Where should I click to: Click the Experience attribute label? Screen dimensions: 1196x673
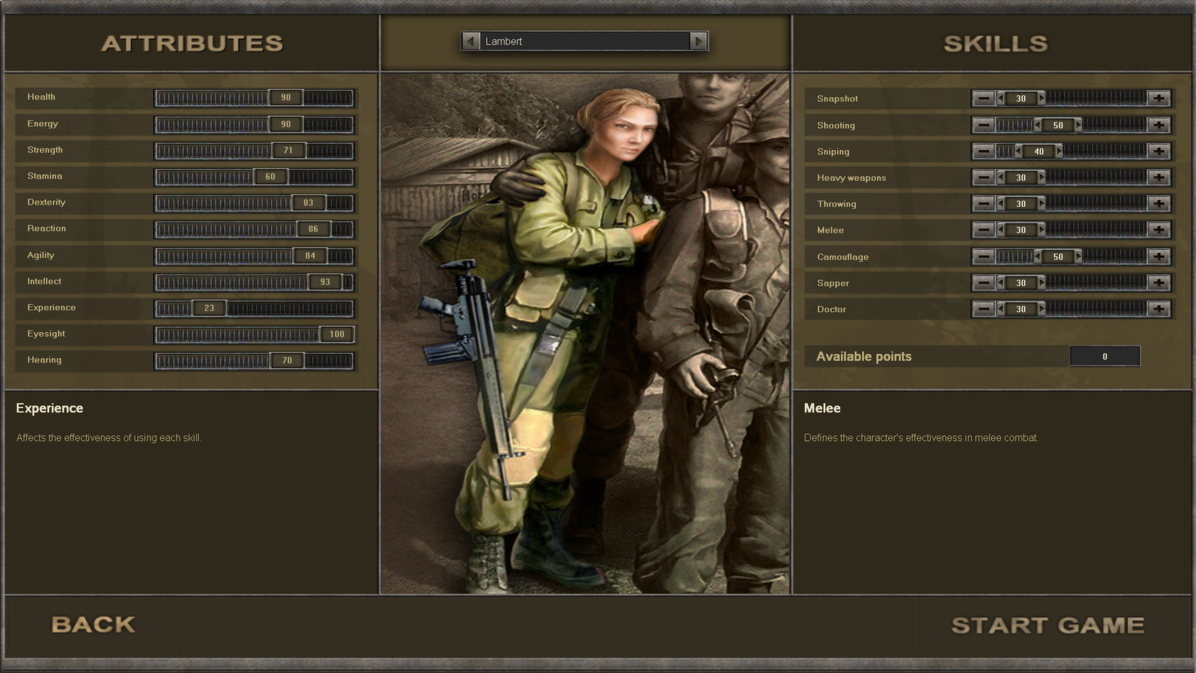(51, 307)
